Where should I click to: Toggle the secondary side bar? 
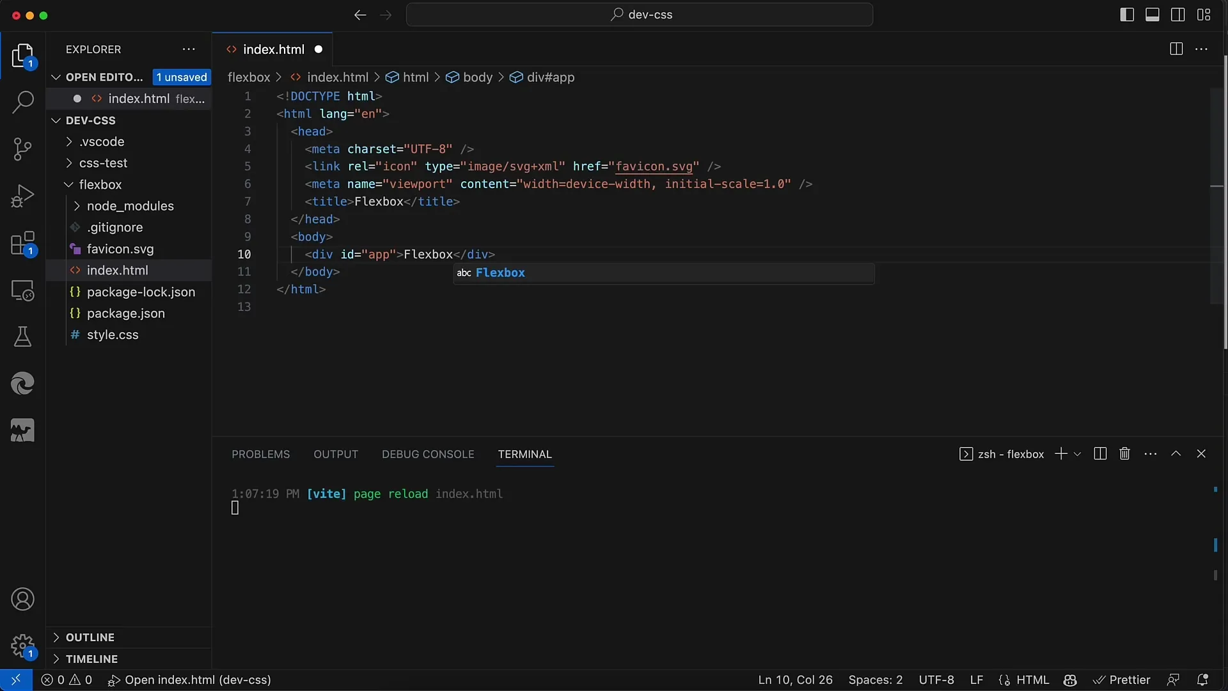pos(1178,15)
